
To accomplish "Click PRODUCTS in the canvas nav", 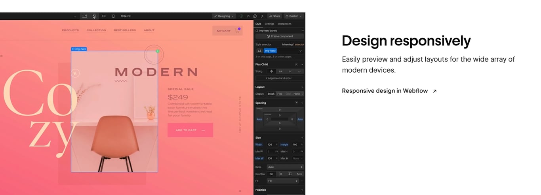I will click(70, 30).
